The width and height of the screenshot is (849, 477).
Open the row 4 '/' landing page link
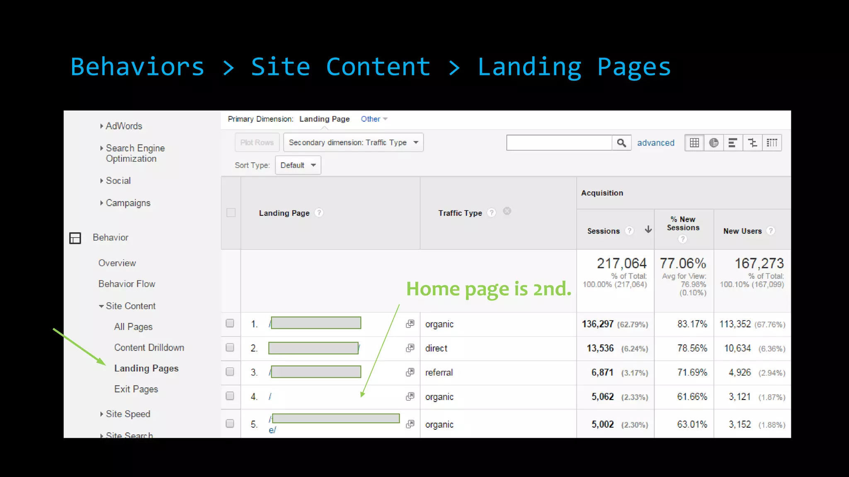click(270, 397)
